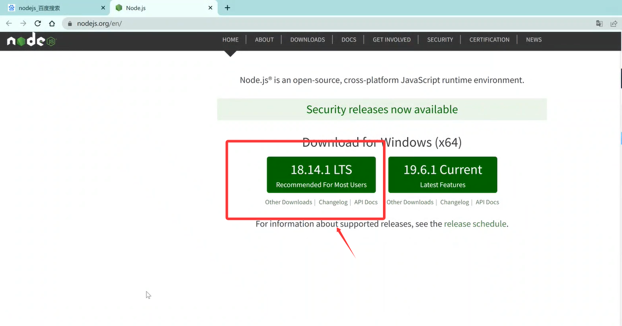Open the translate page icon
The width and height of the screenshot is (622, 326).
tap(599, 24)
